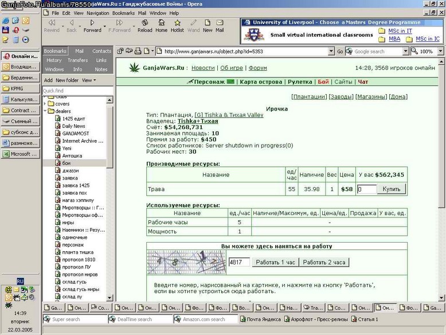
Task: Switch to the Notes panel tab
Action: (101, 69)
